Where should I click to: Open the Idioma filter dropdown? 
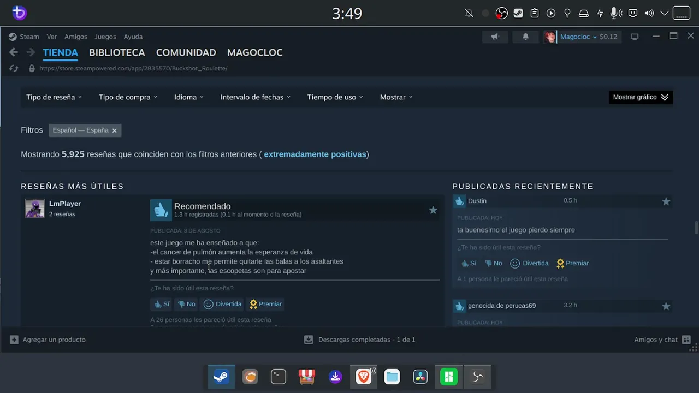[188, 97]
